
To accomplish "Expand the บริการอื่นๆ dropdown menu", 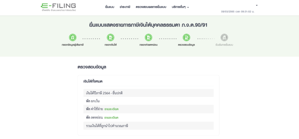I will tap(180, 7).
